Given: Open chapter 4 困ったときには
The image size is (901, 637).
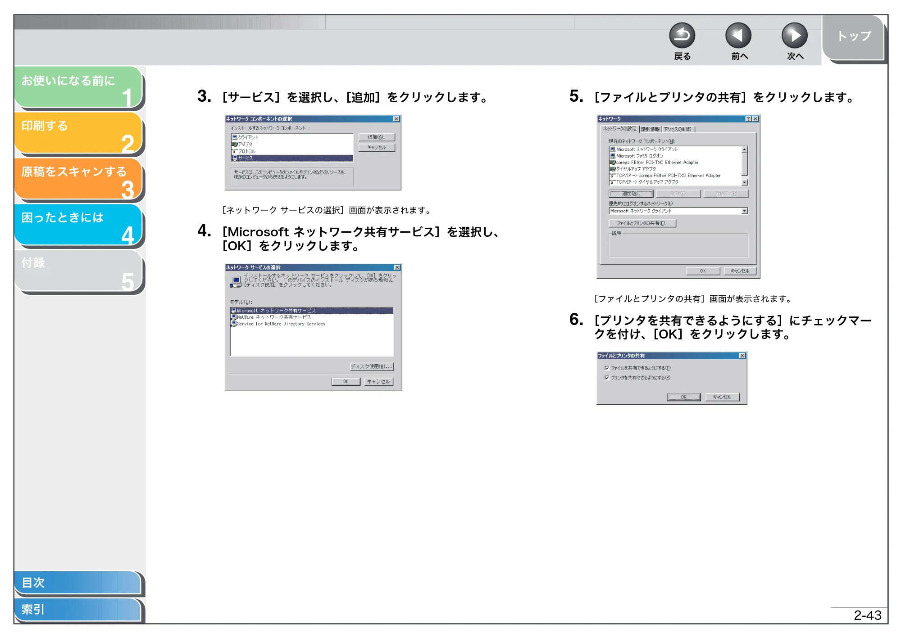Looking at the screenshot, I should pos(79,225).
